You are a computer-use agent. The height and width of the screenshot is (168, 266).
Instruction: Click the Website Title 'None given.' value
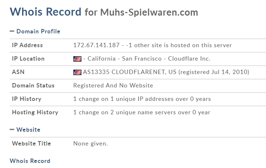(x=90, y=144)
